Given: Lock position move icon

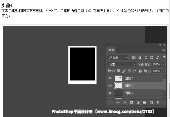Looking at the screenshot, I should [129, 71].
